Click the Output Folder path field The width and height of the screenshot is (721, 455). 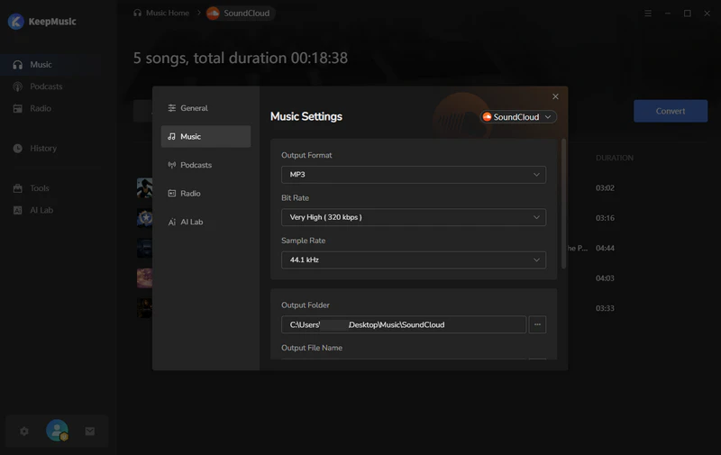(x=404, y=324)
